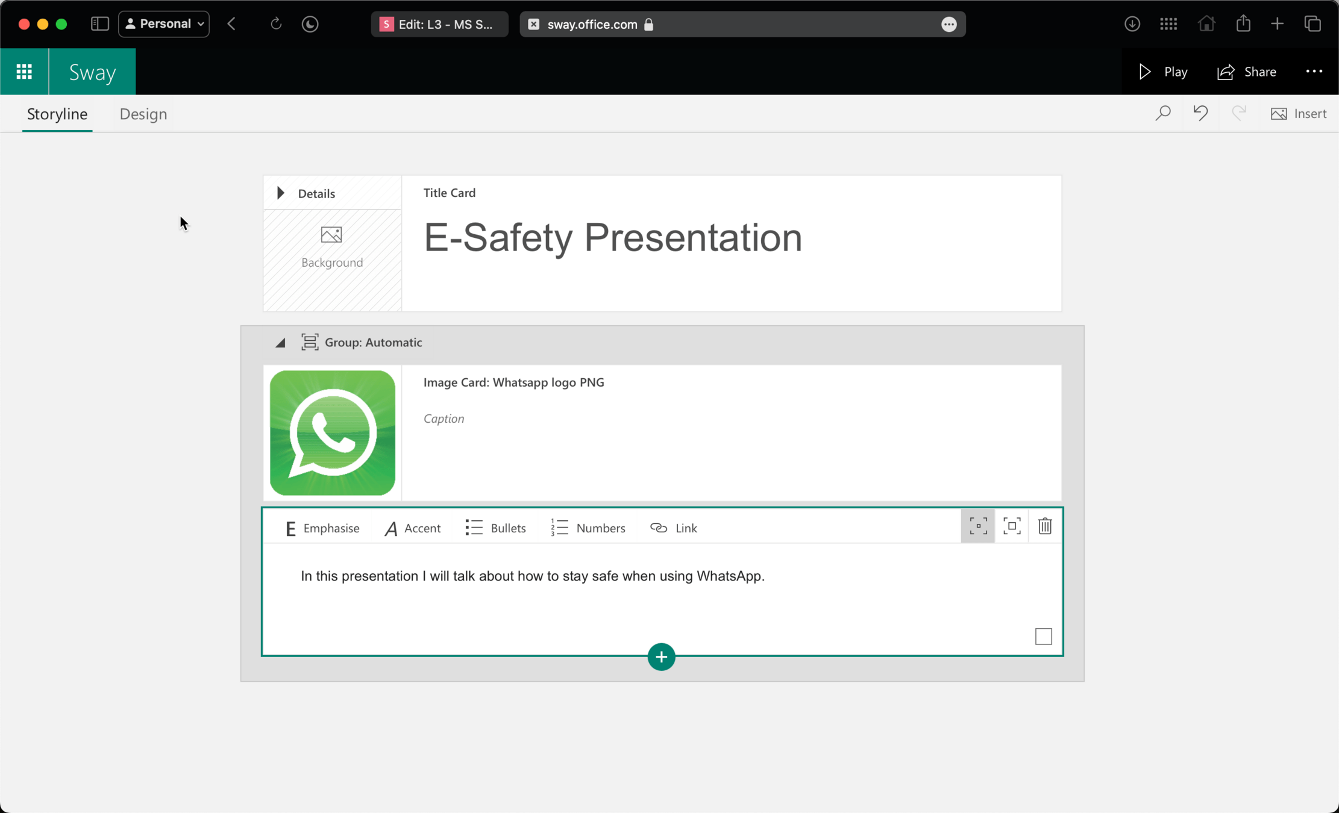Toggle Accent style on text
1339x813 pixels.
click(413, 528)
